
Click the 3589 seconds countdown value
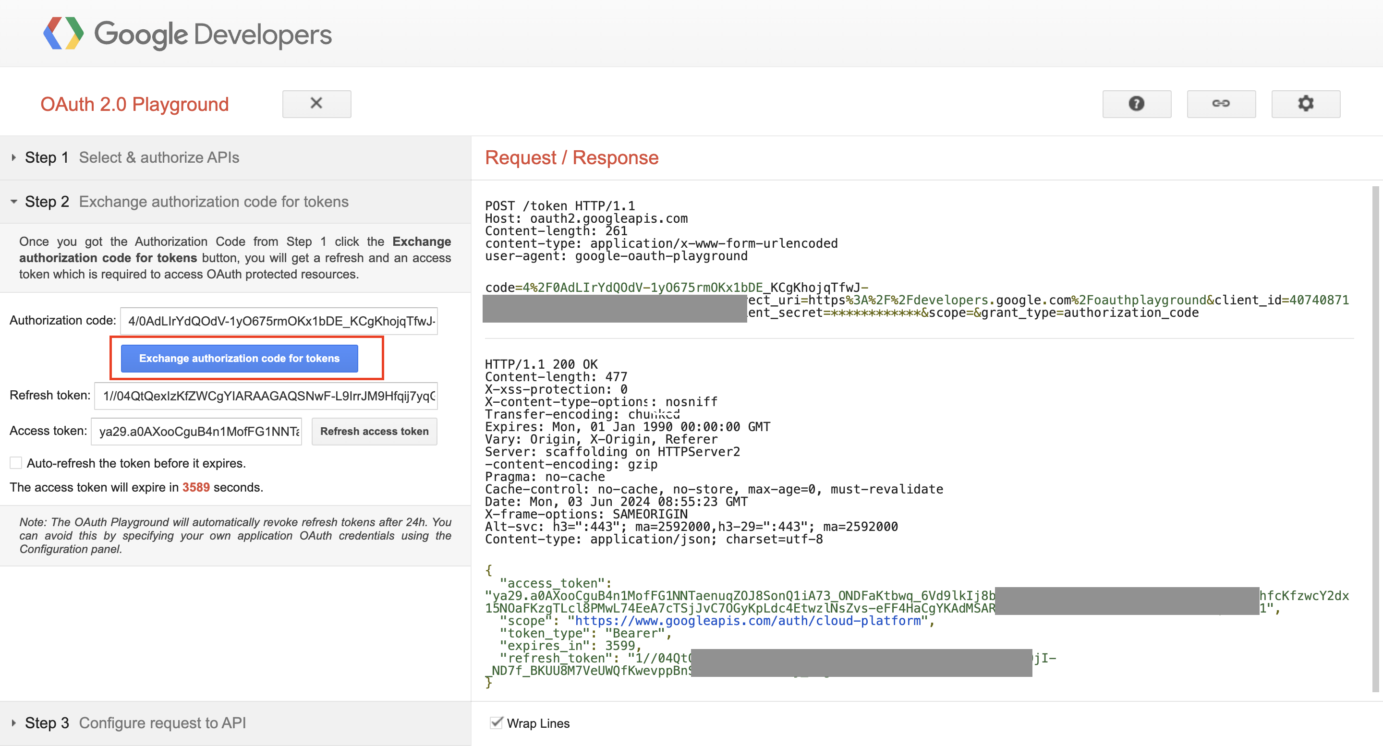(x=196, y=487)
